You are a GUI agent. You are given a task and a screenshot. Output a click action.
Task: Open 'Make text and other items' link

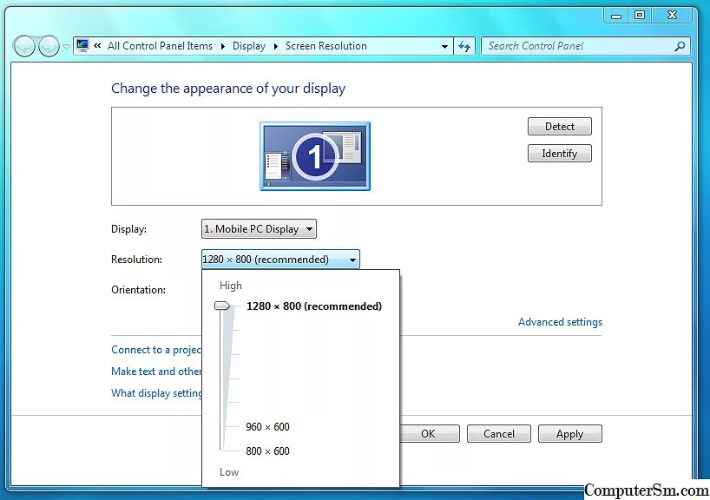coord(156,372)
